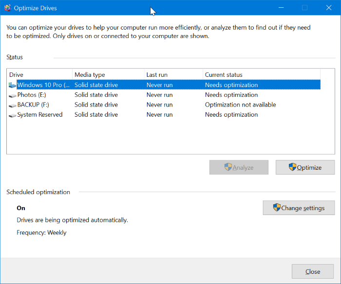Sort by the Media type column header
Image resolution: width=341 pixels, height=284 pixels.
(108, 75)
